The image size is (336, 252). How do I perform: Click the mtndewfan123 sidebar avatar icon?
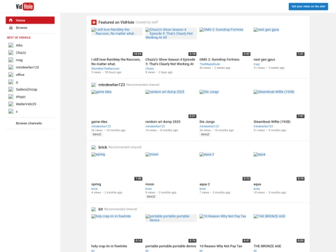coord(11,67)
